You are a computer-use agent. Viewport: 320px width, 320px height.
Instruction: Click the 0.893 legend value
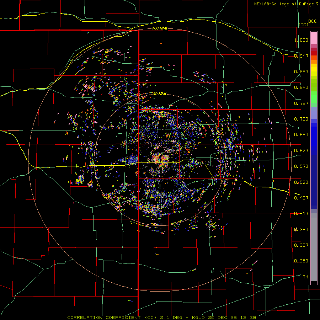pos(301,71)
